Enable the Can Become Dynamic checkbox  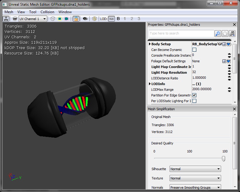[194, 50]
